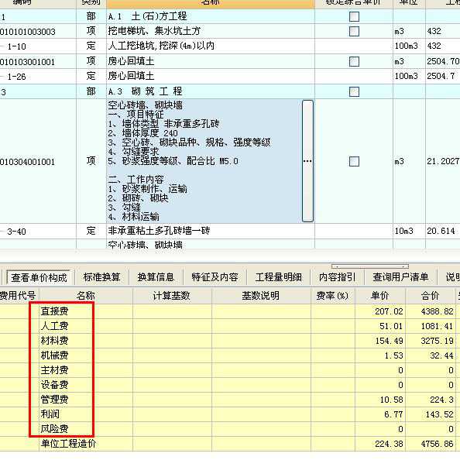The image size is (460, 460).
Task: Click the horizontal scrollbar thumb above the tabs
Action: [x=370, y=266]
